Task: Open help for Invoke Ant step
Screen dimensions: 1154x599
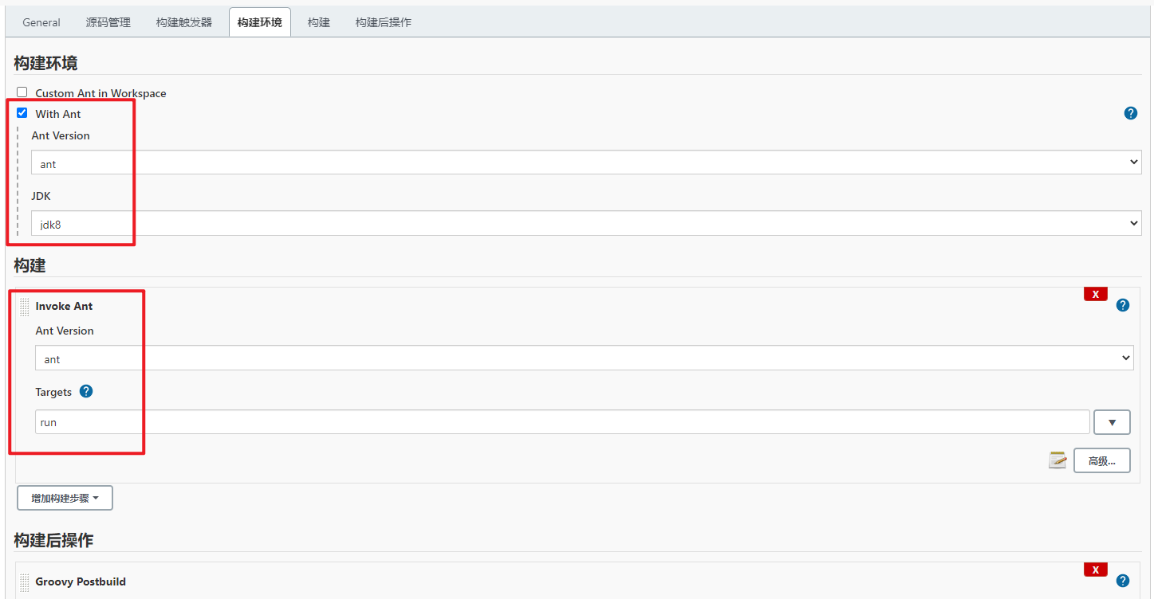Action: (1123, 305)
